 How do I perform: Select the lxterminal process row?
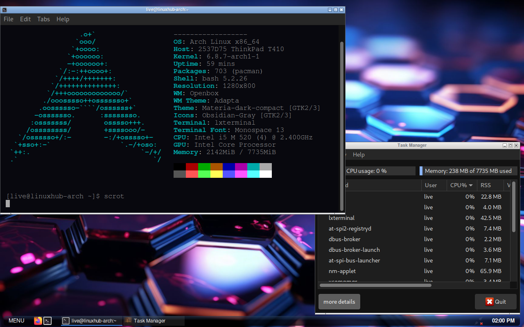[x=415, y=218]
